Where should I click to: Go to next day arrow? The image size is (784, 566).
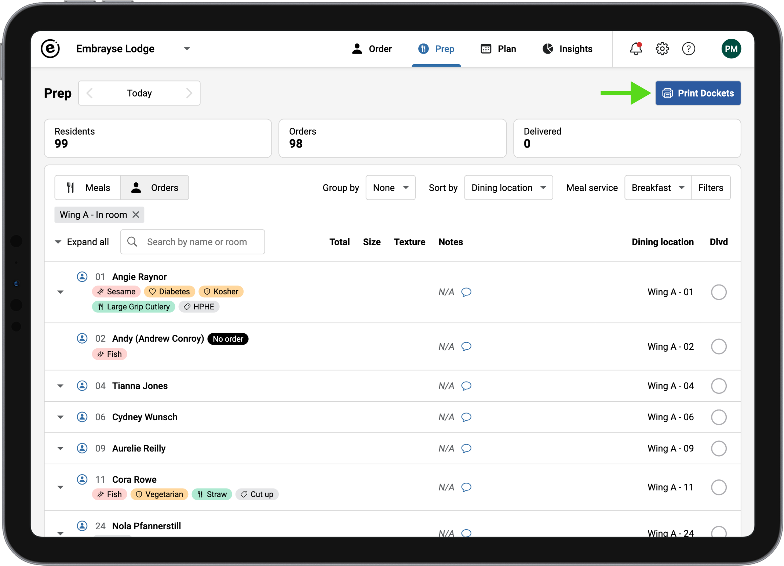tap(189, 93)
